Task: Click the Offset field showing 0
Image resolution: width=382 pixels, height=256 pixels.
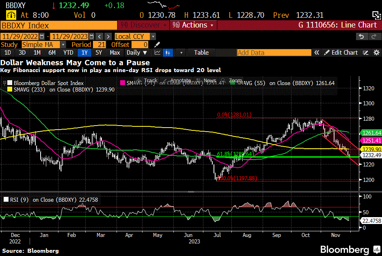Action: 140,45
